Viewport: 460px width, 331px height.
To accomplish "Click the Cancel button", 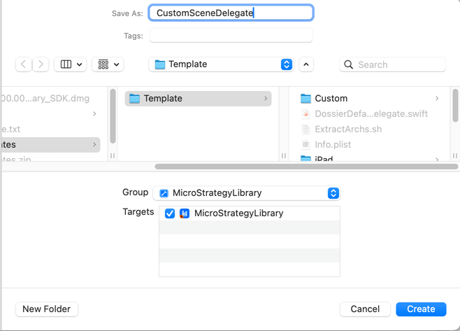I will [x=365, y=309].
